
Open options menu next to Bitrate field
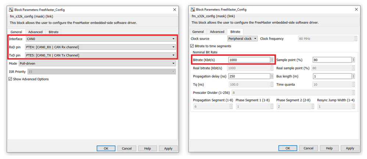point(272,60)
